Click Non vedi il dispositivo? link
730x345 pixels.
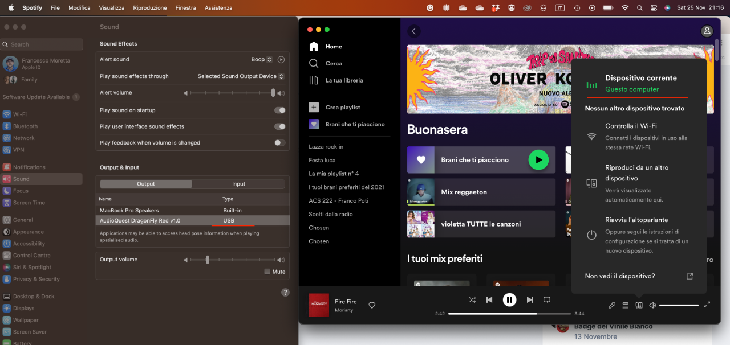coord(620,276)
